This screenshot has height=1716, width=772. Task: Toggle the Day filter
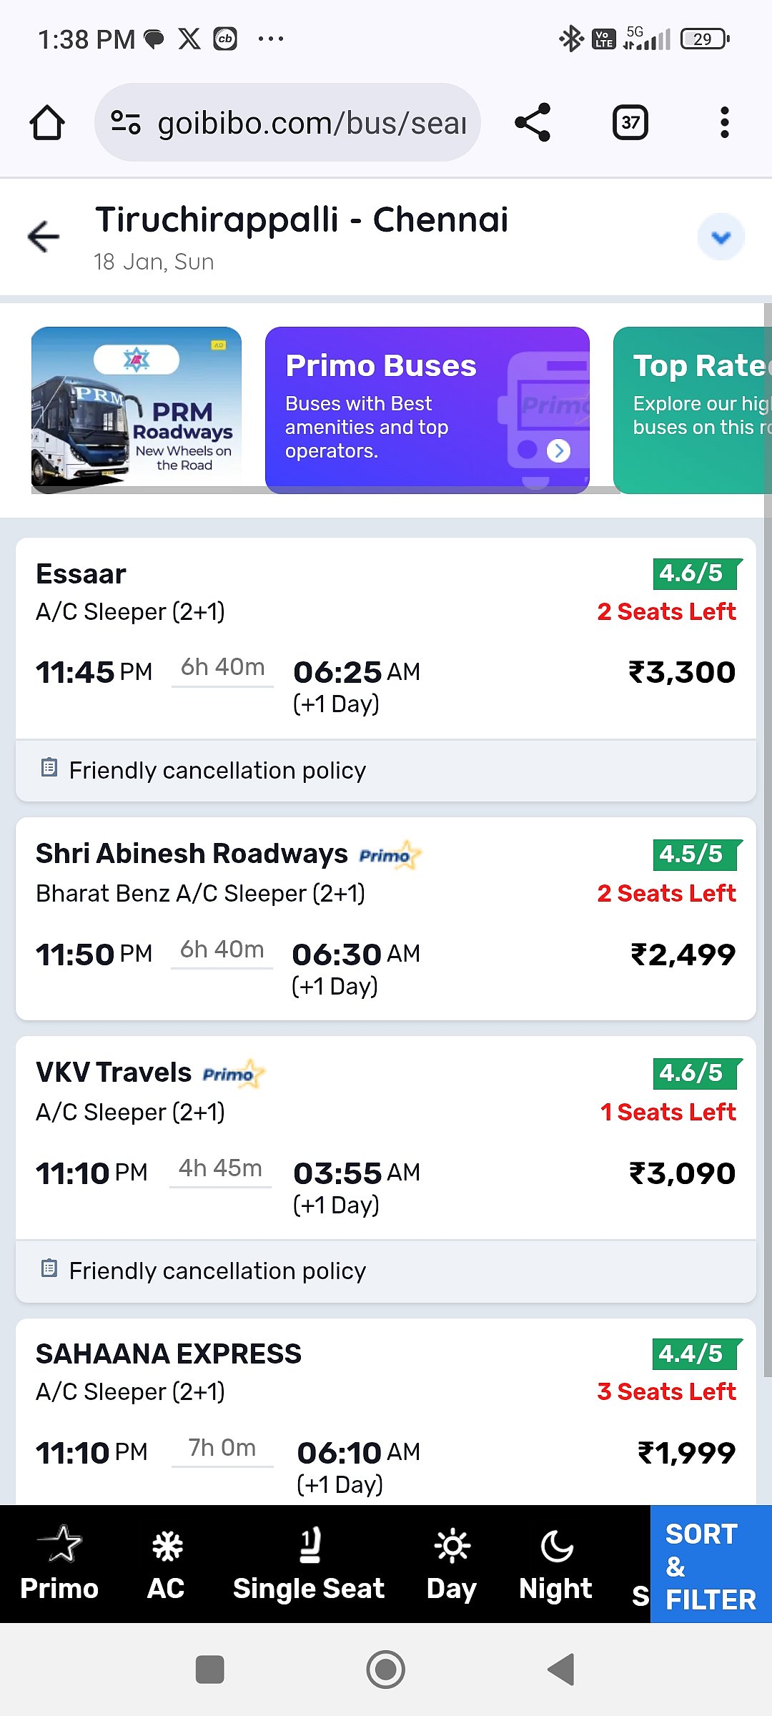coord(451,1564)
